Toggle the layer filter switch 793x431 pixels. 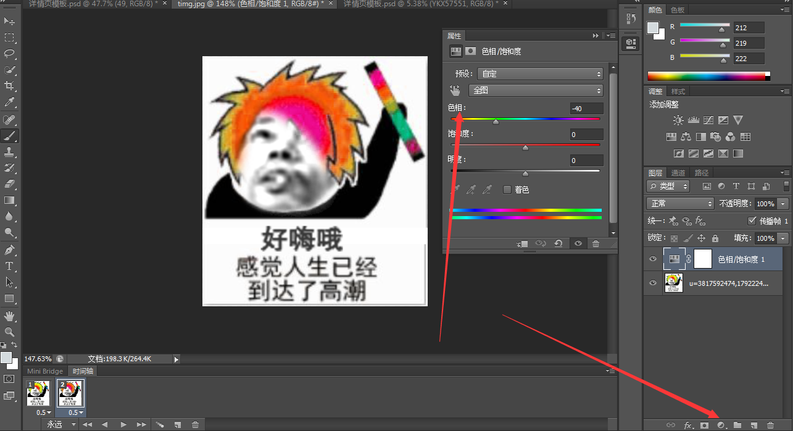click(x=786, y=186)
